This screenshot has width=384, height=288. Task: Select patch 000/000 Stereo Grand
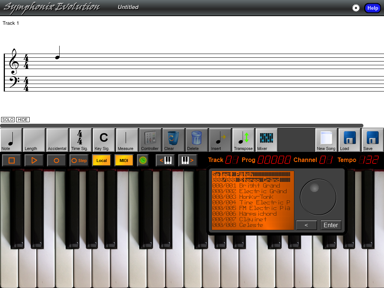[x=251, y=180]
